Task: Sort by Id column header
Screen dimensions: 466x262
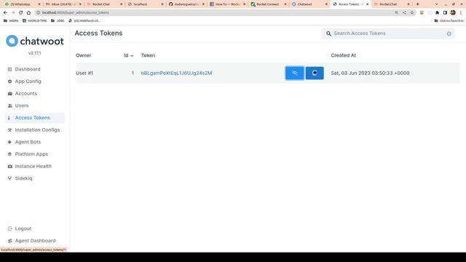Action: [x=128, y=55]
